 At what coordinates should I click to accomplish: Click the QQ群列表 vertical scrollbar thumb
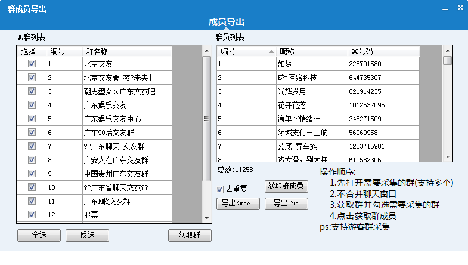(x=206, y=119)
